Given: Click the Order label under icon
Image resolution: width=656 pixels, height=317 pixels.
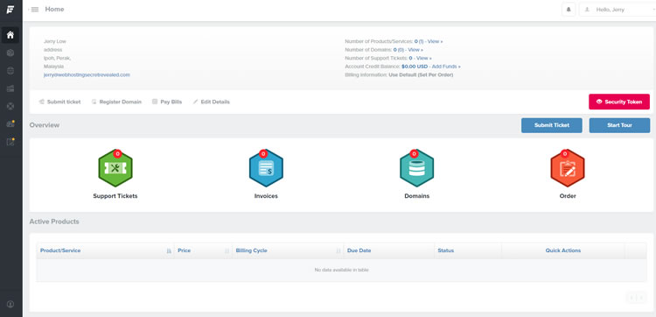Looking at the screenshot, I should point(568,196).
